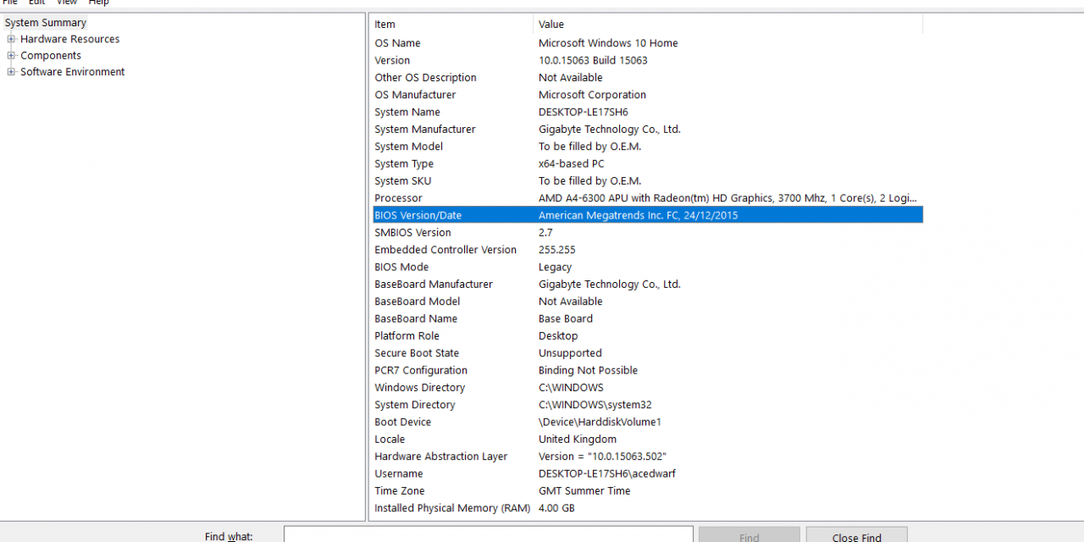Select the Windows Directory row label
Image resolution: width=1084 pixels, height=542 pixels.
[x=419, y=388]
